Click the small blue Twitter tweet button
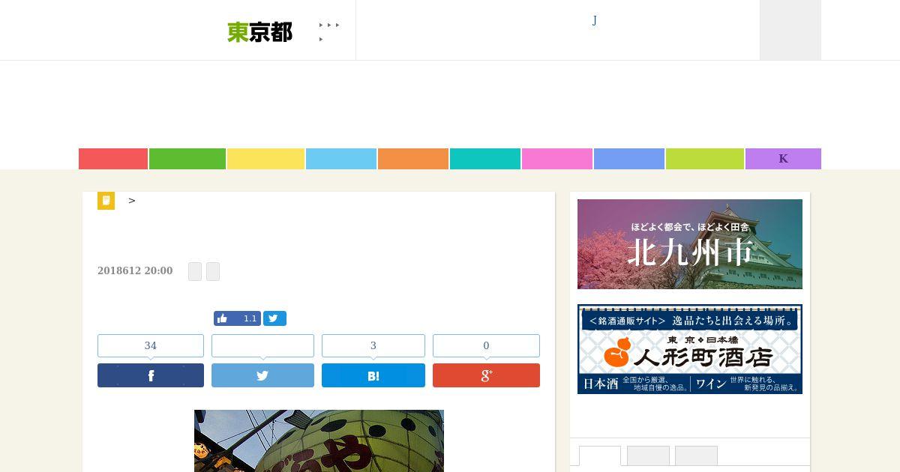The image size is (900, 472). click(274, 318)
